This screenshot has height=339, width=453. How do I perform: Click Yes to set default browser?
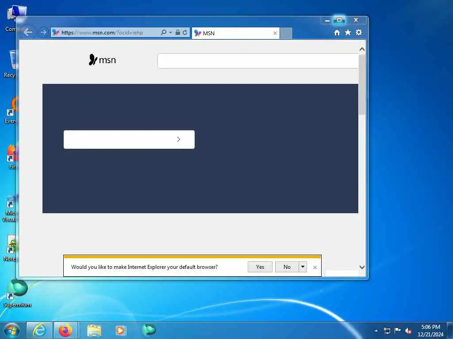click(260, 267)
